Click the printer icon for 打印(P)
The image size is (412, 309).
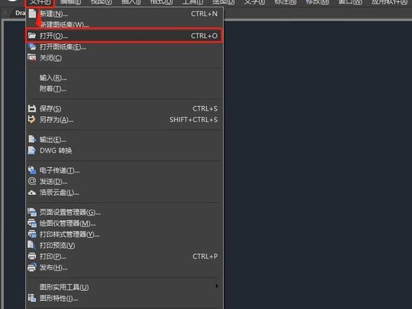[32, 256]
